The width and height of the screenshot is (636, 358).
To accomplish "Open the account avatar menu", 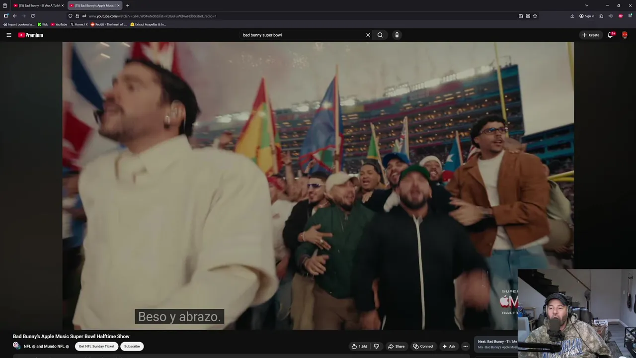I will pos(625,35).
